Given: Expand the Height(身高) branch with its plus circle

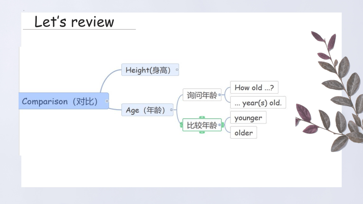Looking at the screenshot, I should pos(177,70).
